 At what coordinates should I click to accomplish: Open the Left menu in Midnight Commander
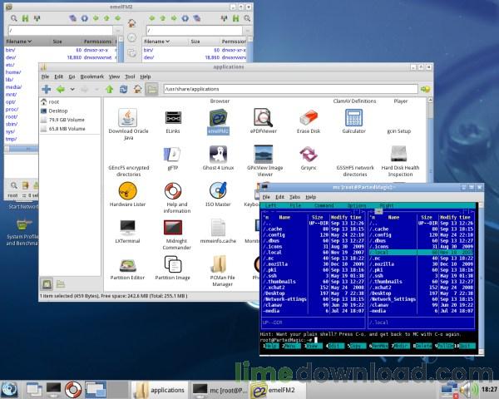(x=270, y=206)
